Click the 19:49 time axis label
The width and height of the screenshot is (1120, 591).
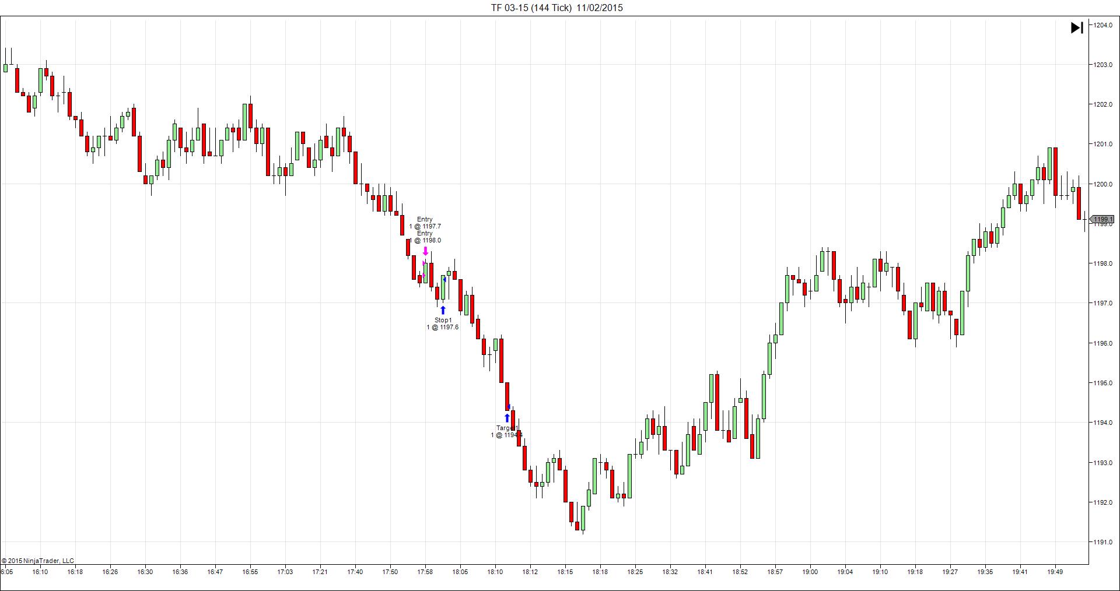(x=1055, y=572)
